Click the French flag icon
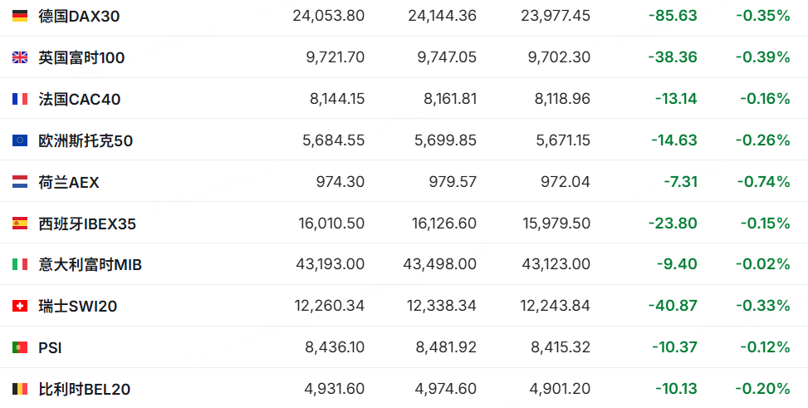The height and width of the screenshot is (408, 808). point(20,99)
